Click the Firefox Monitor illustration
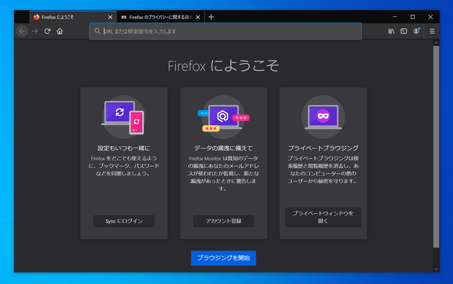This screenshot has height=284, width=453. pyautogui.click(x=223, y=117)
